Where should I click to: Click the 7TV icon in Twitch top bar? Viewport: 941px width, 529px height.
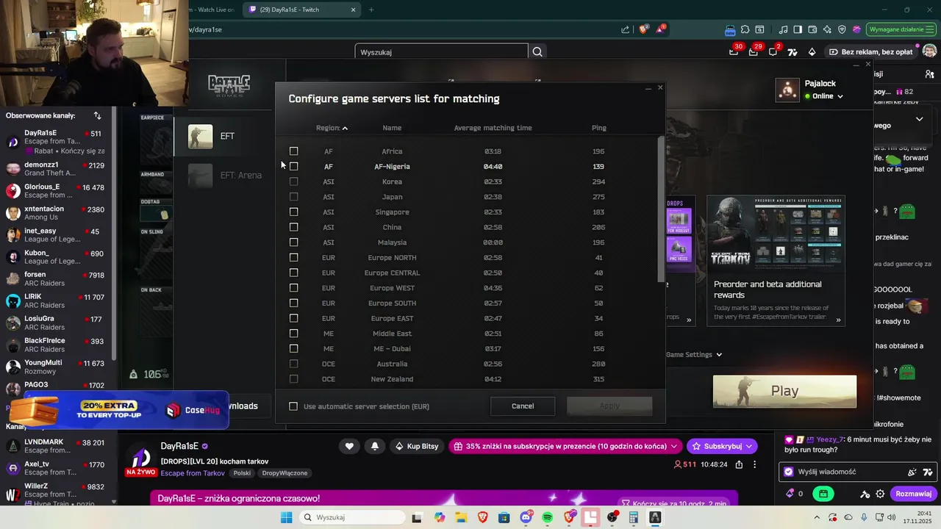click(792, 51)
